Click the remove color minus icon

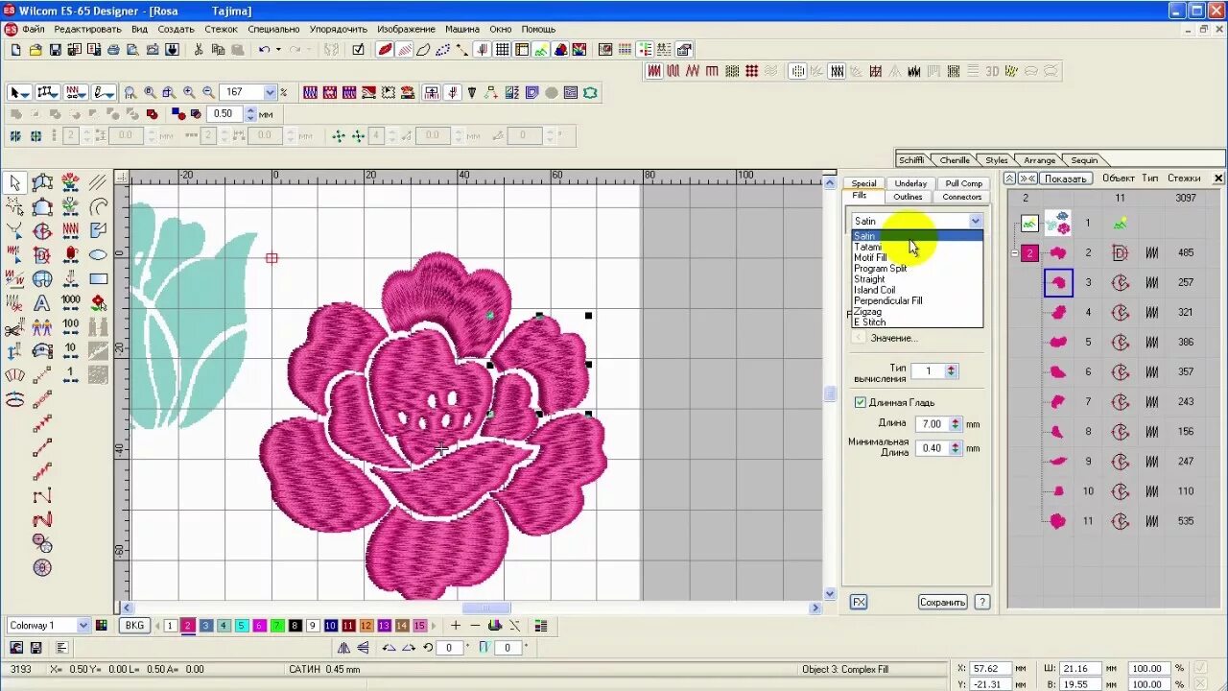pos(476,626)
